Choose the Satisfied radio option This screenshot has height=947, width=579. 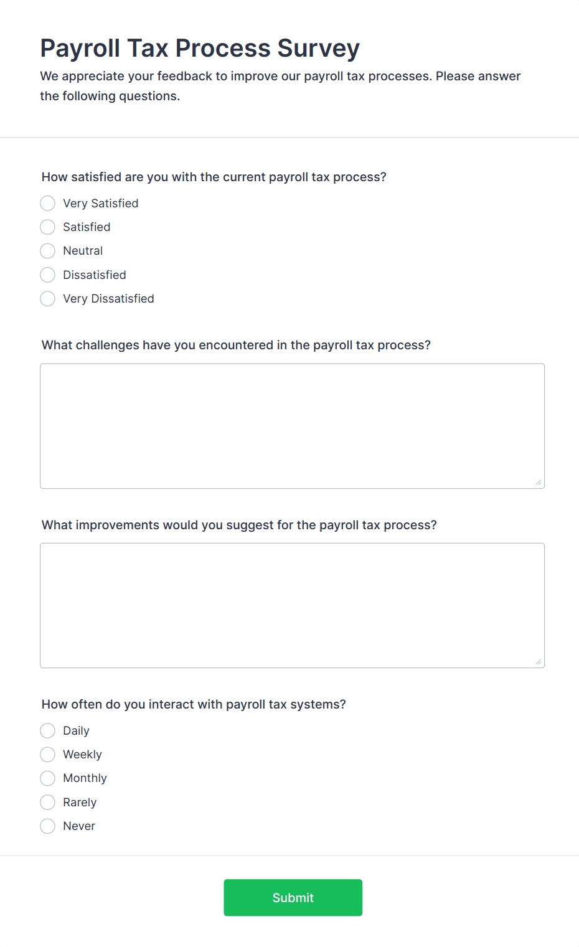(47, 227)
